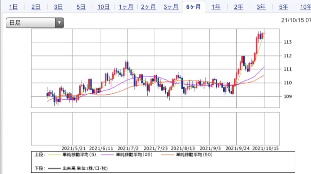Click the 2021/8/13 date label
This screenshot has width=311, height=174.
[x=183, y=148]
